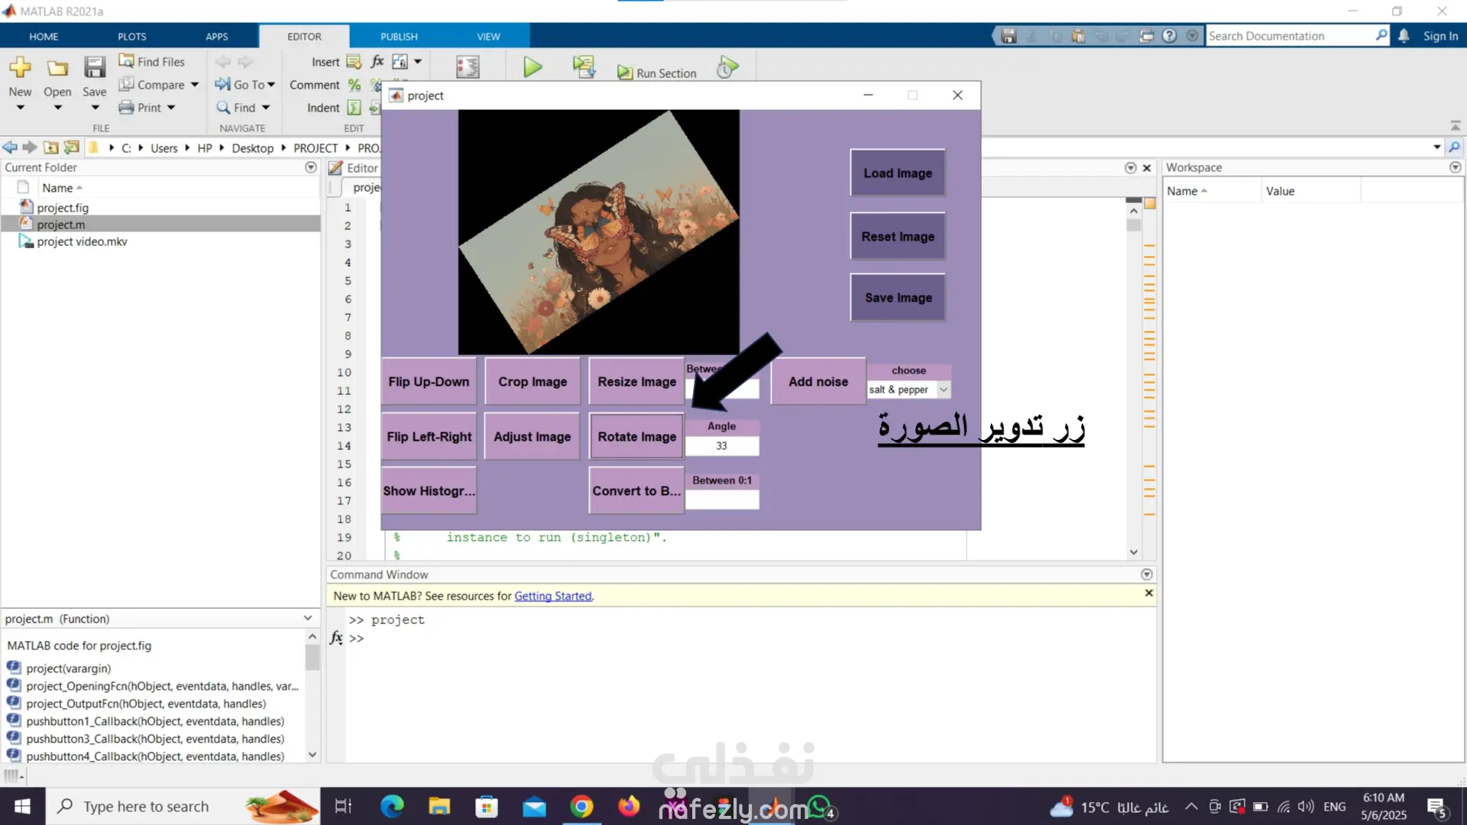
Task: Click the up one level folder icon
Action: point(50,147)
